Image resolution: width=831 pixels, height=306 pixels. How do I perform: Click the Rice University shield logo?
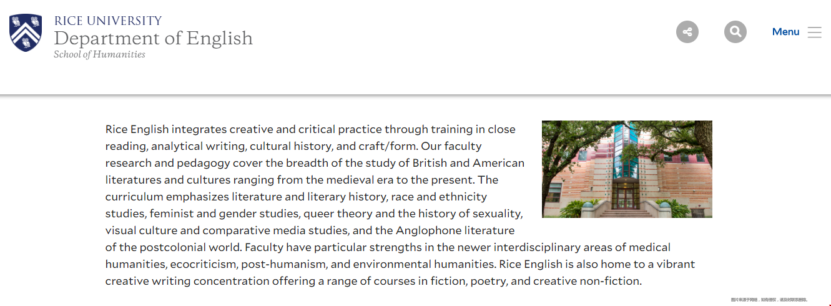[x=26, y=33]
